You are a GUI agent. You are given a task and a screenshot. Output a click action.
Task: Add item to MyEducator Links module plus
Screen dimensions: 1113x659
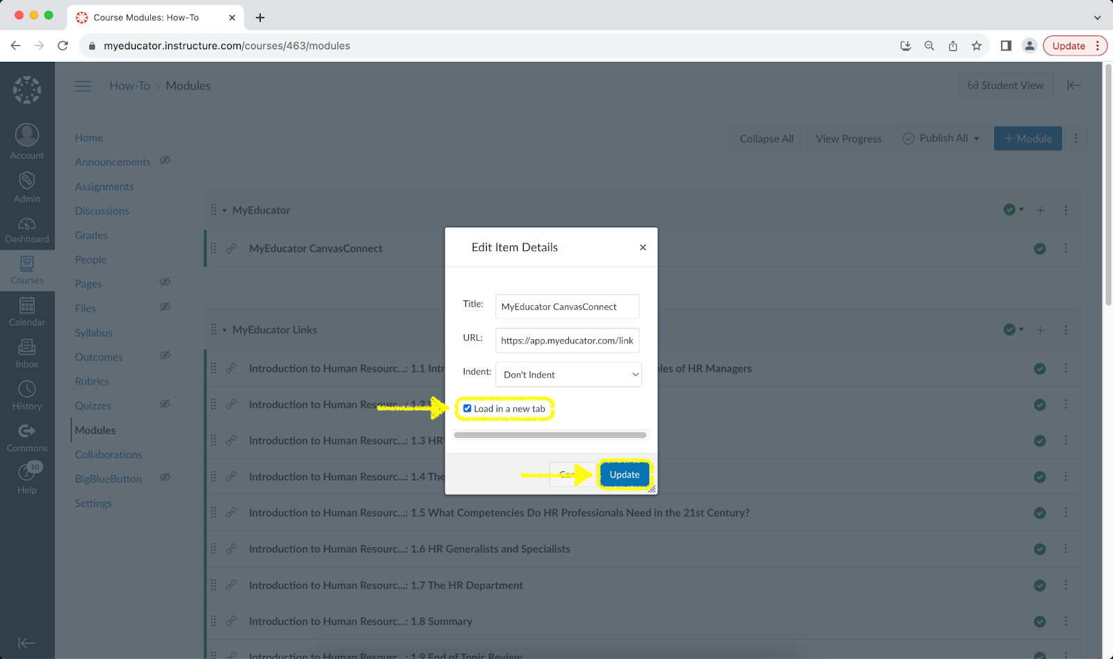(1041, 330)
